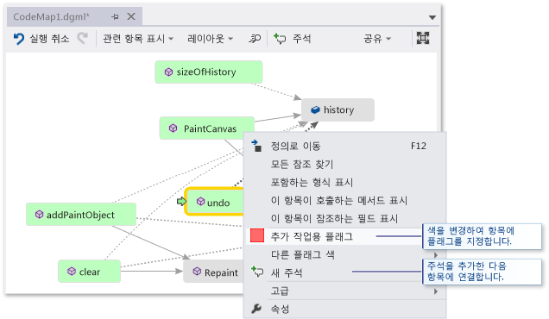The image size is (549, 319).
Task: Click the Repaint node's cube icon
Action: pos(197,271)
